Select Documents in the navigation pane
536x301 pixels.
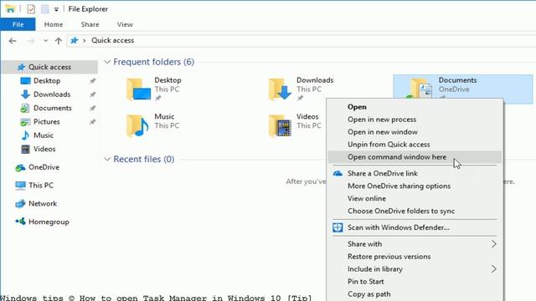(x=53, y=108)
